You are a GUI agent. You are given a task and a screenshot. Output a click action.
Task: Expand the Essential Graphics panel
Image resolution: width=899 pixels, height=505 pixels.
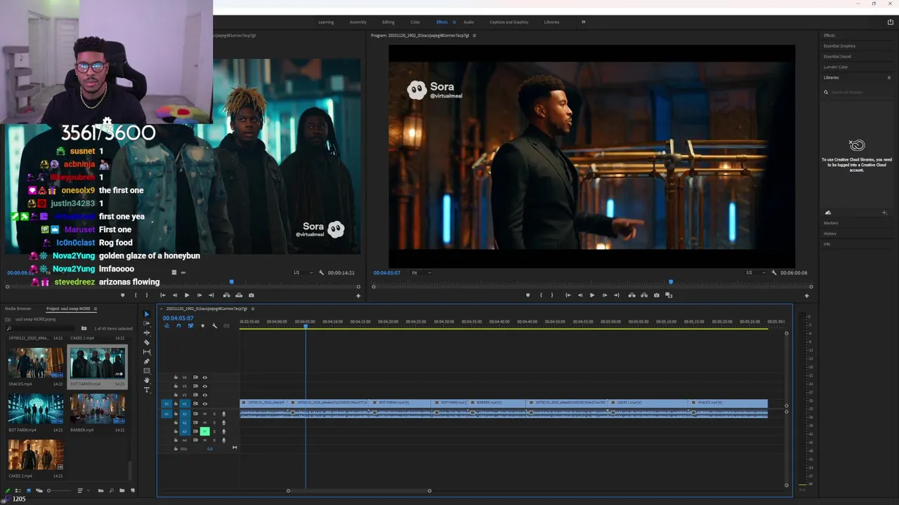[839, 46]
